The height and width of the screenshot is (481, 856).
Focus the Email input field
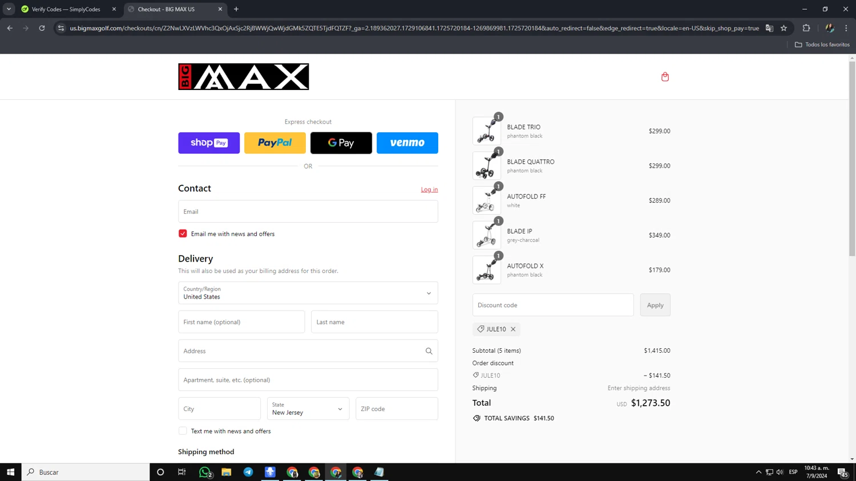point(308,211)
